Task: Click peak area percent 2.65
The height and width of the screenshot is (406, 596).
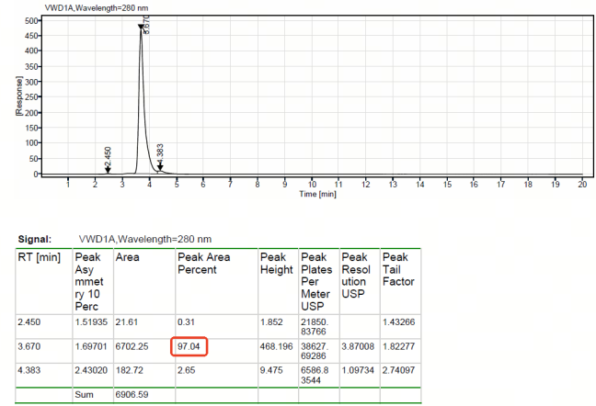Action: coord(186,370)
